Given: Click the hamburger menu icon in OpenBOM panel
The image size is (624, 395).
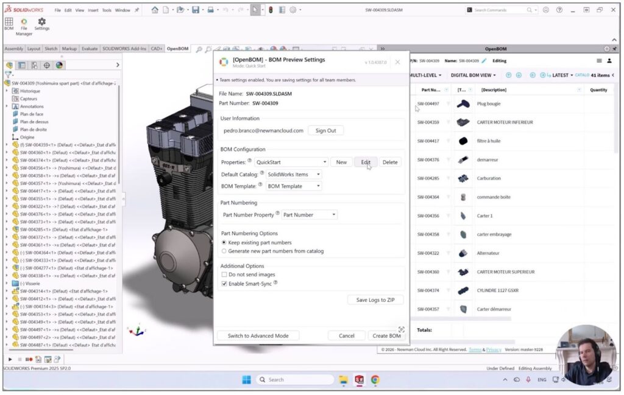Looking at the screenshot, I should pos(600,61).
